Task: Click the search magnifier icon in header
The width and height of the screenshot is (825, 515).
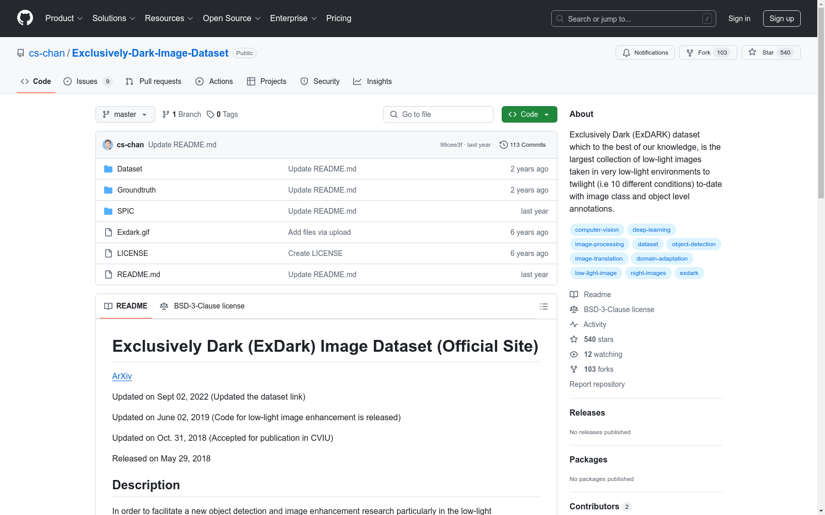Action: pyautogui.click(x=560, y=19)
